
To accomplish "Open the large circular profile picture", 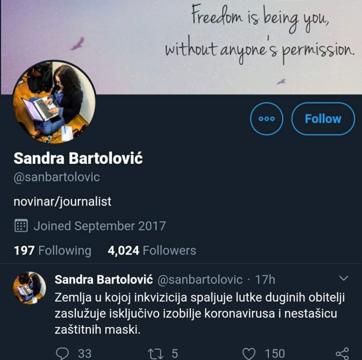I will point(54,102).
